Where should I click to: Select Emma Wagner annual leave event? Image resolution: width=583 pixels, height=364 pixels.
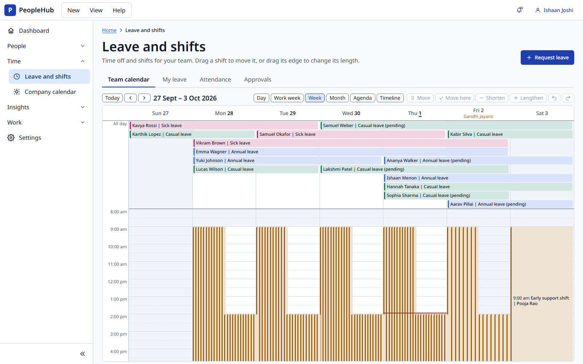click(351, 152)
